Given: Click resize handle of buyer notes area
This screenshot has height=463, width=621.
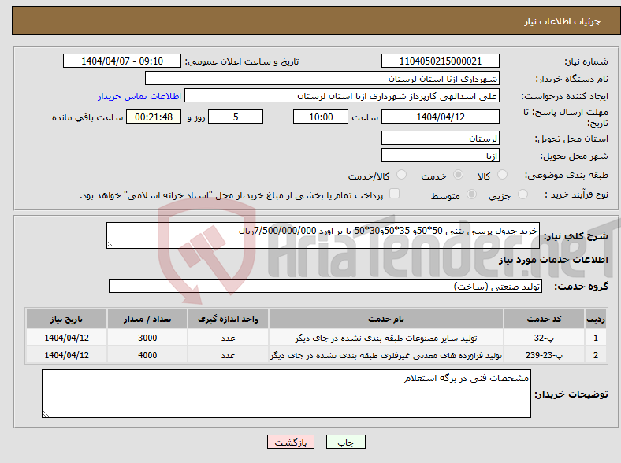Looking at the screenshot, I should pyautogui.click(x=46, y=414).
